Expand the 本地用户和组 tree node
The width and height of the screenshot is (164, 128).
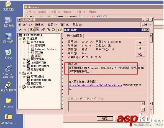[24, 63]
